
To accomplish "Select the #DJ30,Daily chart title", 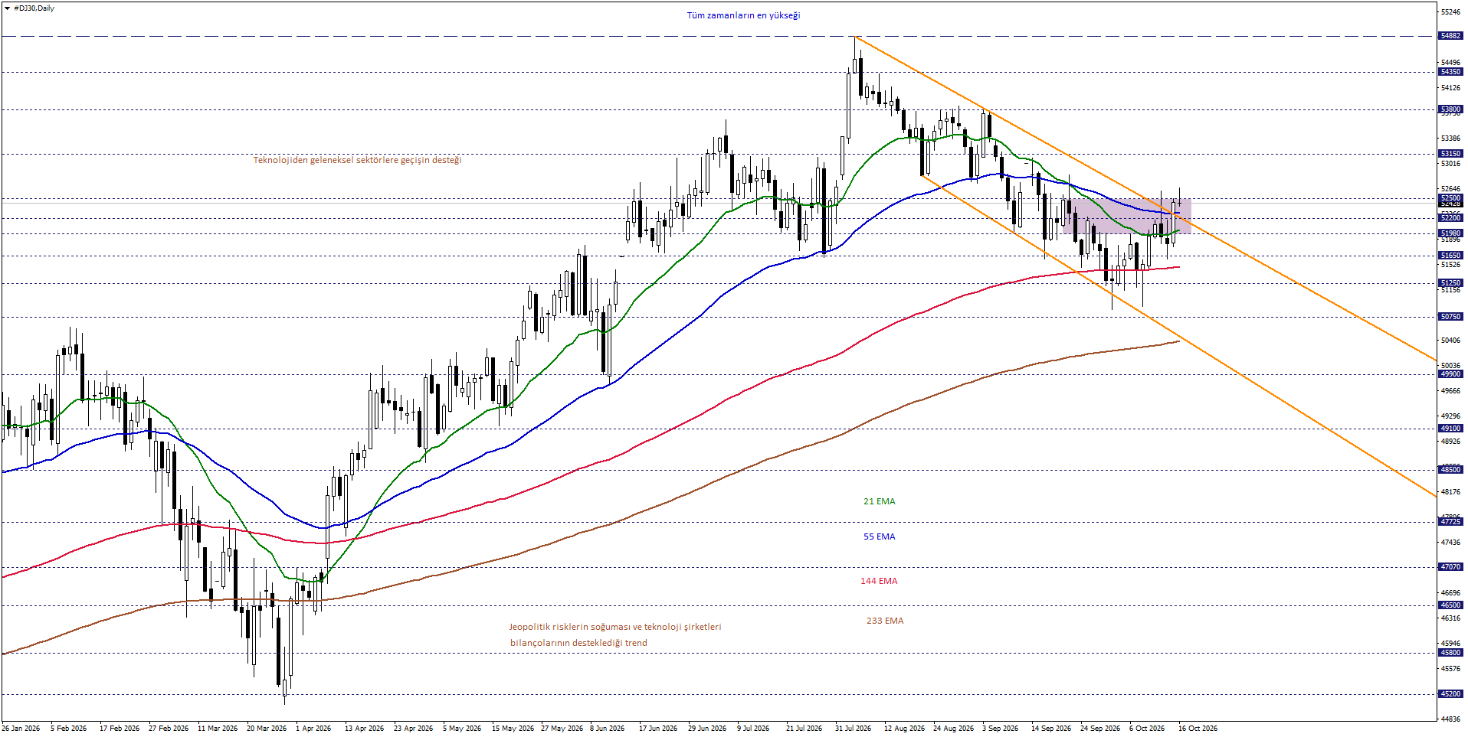I will tap(34, 8).
